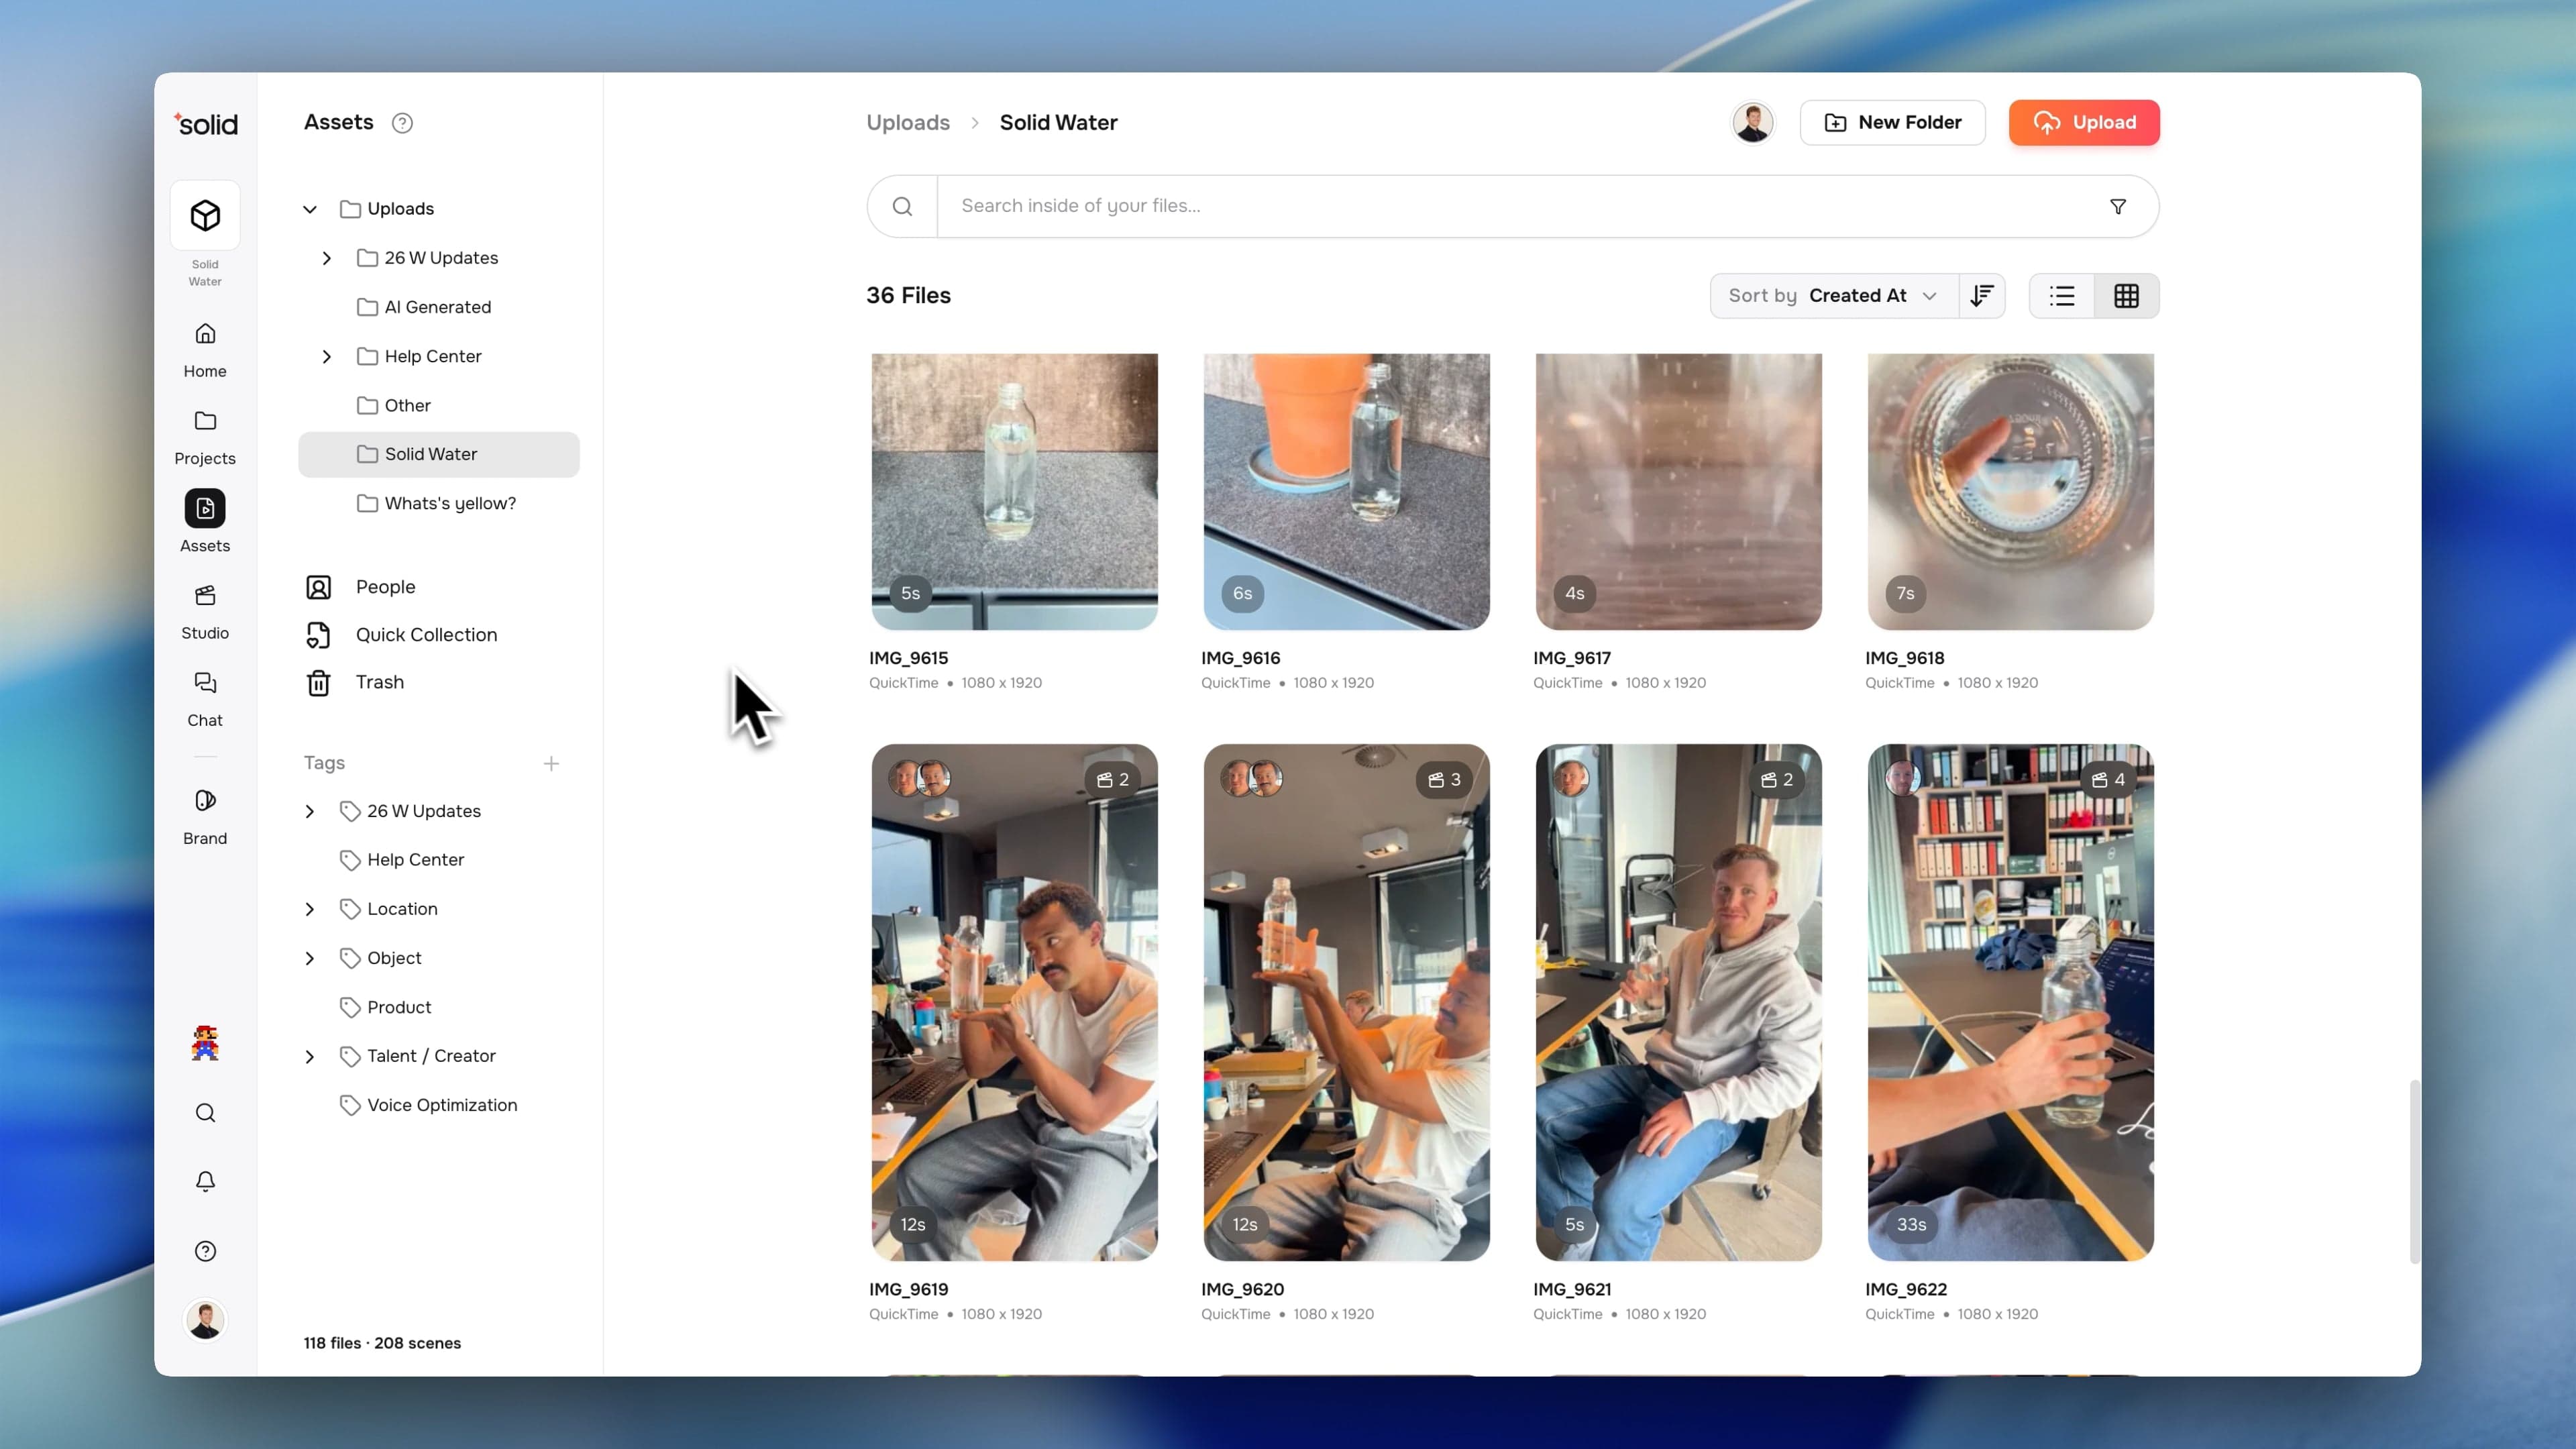
Task: Switch to grid view
Action: [2127, 296]
